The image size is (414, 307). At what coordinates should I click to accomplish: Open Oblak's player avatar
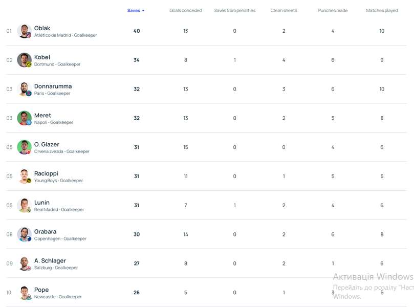click(24, 31)
